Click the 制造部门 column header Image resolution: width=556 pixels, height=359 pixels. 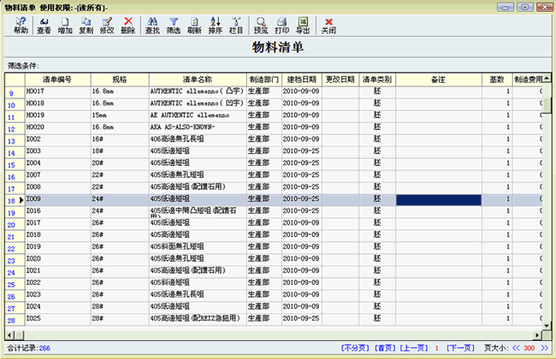pyautogui.click(x=263, y=79)
